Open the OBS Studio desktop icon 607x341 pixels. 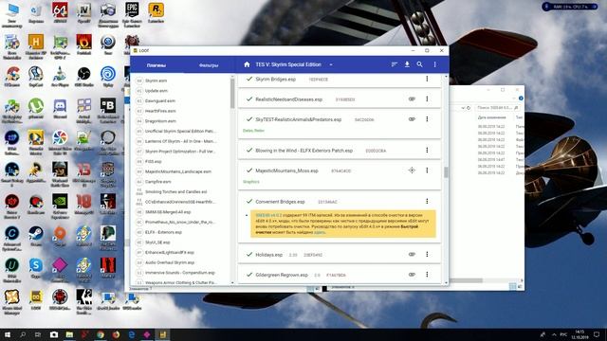(x=83, y=76)
